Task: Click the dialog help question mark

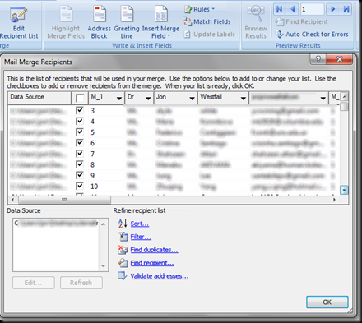Action: (x=318, y=59)
